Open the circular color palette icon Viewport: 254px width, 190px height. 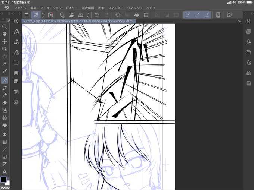[x=16, y=102]
